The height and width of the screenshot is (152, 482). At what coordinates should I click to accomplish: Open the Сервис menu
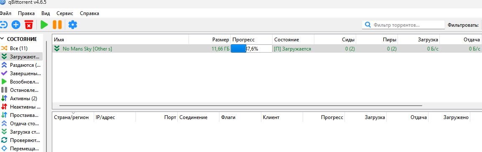click(65, 13)
